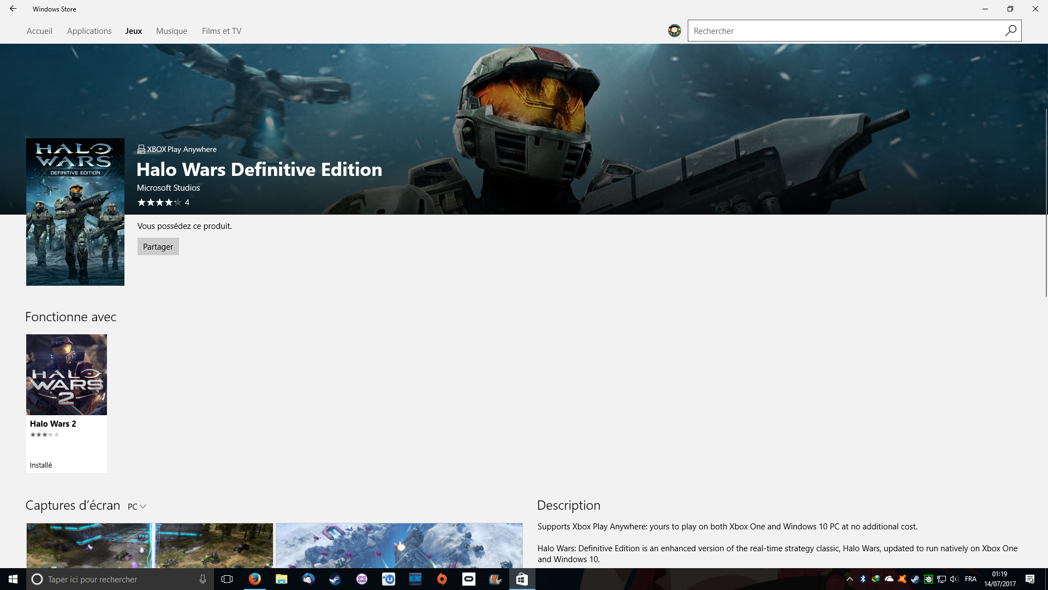Go back with the arrow in Windows Store
The image size is (1048, 590).
pyautogui.click(x=13, y=9)
